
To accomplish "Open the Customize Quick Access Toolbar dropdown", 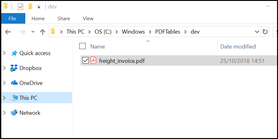I will point(39,7).
